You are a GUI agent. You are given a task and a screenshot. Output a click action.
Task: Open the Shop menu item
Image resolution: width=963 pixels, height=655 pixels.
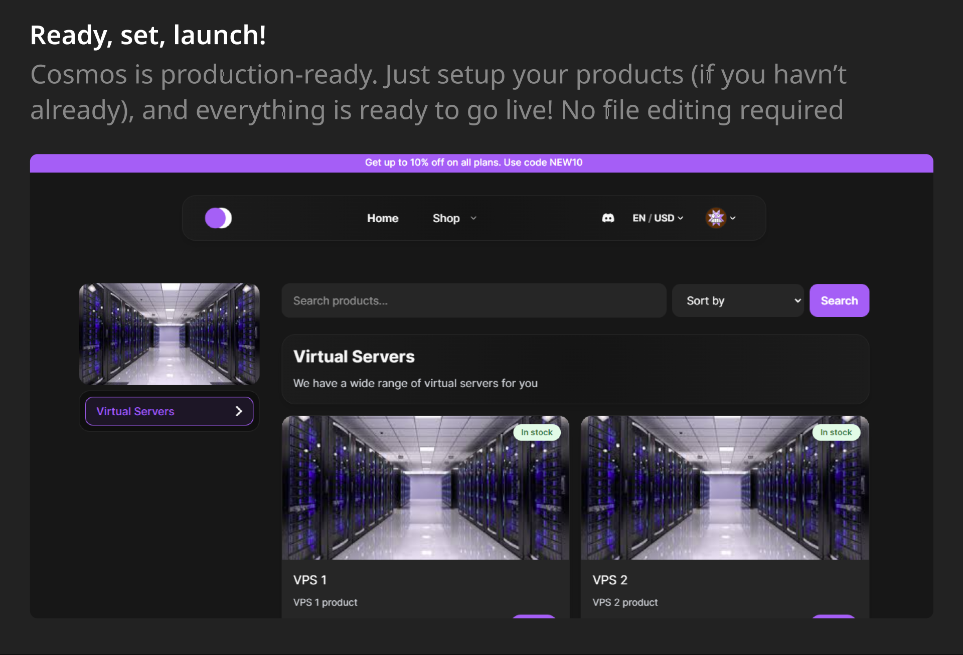[x=446, y=218]
